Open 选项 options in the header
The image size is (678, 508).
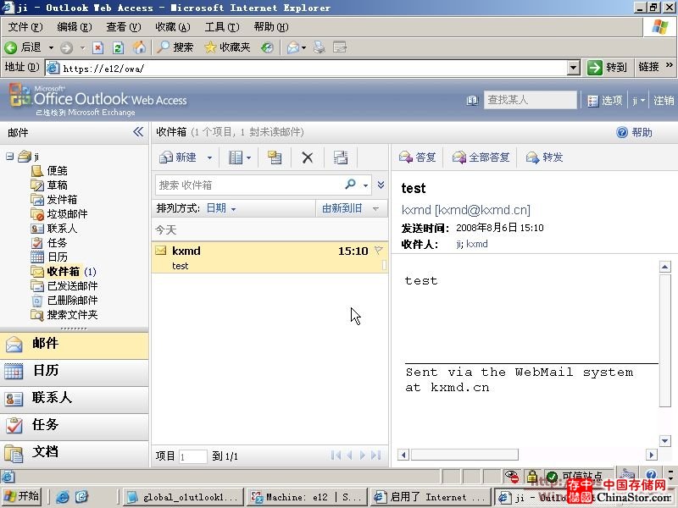click(x=605, y=101)
